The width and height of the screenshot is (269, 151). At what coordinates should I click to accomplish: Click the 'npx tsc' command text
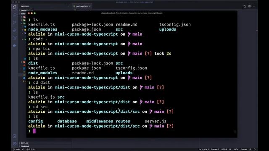pyautogui.click(x=42, y=49)
